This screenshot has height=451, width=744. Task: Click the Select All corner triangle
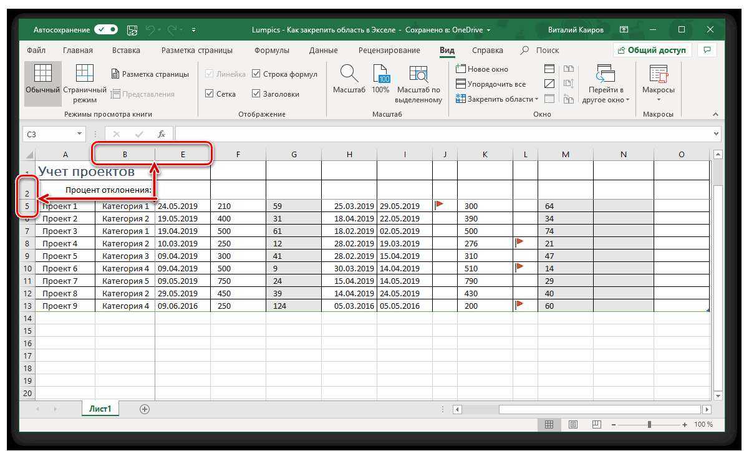pos(30,154)
